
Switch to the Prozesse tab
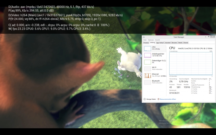click(146, 43)
